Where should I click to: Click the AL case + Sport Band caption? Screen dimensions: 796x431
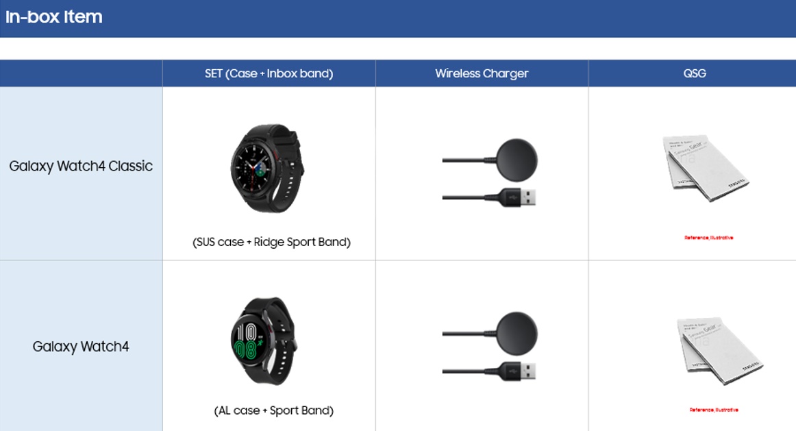[273, 410]
